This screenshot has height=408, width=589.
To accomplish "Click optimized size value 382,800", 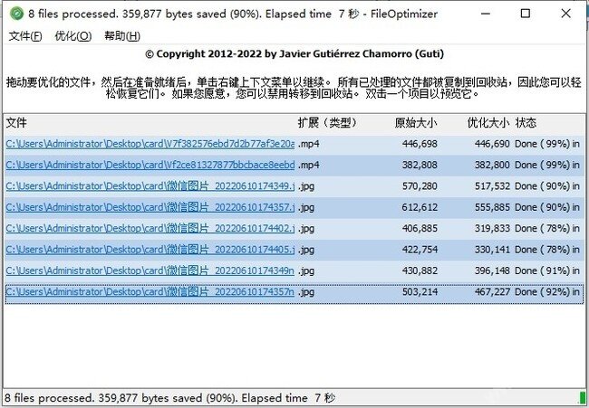I will [x=492, y=165].
